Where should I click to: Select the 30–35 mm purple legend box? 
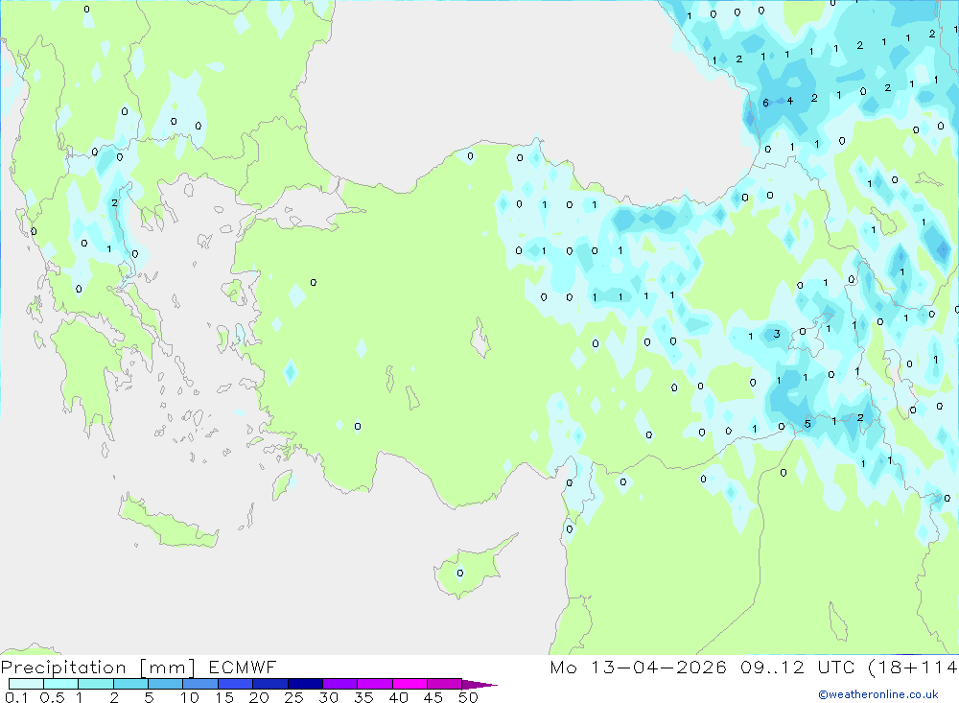(x=340, y=684)
